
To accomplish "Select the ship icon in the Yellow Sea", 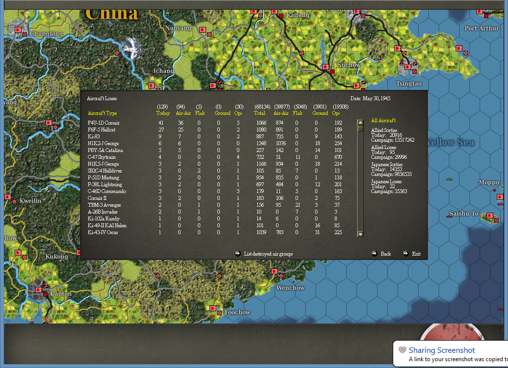I will 449,179.
